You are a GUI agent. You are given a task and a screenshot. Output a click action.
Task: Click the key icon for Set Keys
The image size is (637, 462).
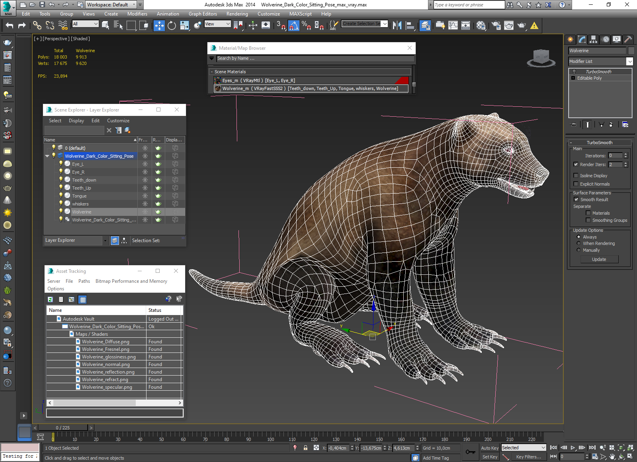(x=470, y=452)
